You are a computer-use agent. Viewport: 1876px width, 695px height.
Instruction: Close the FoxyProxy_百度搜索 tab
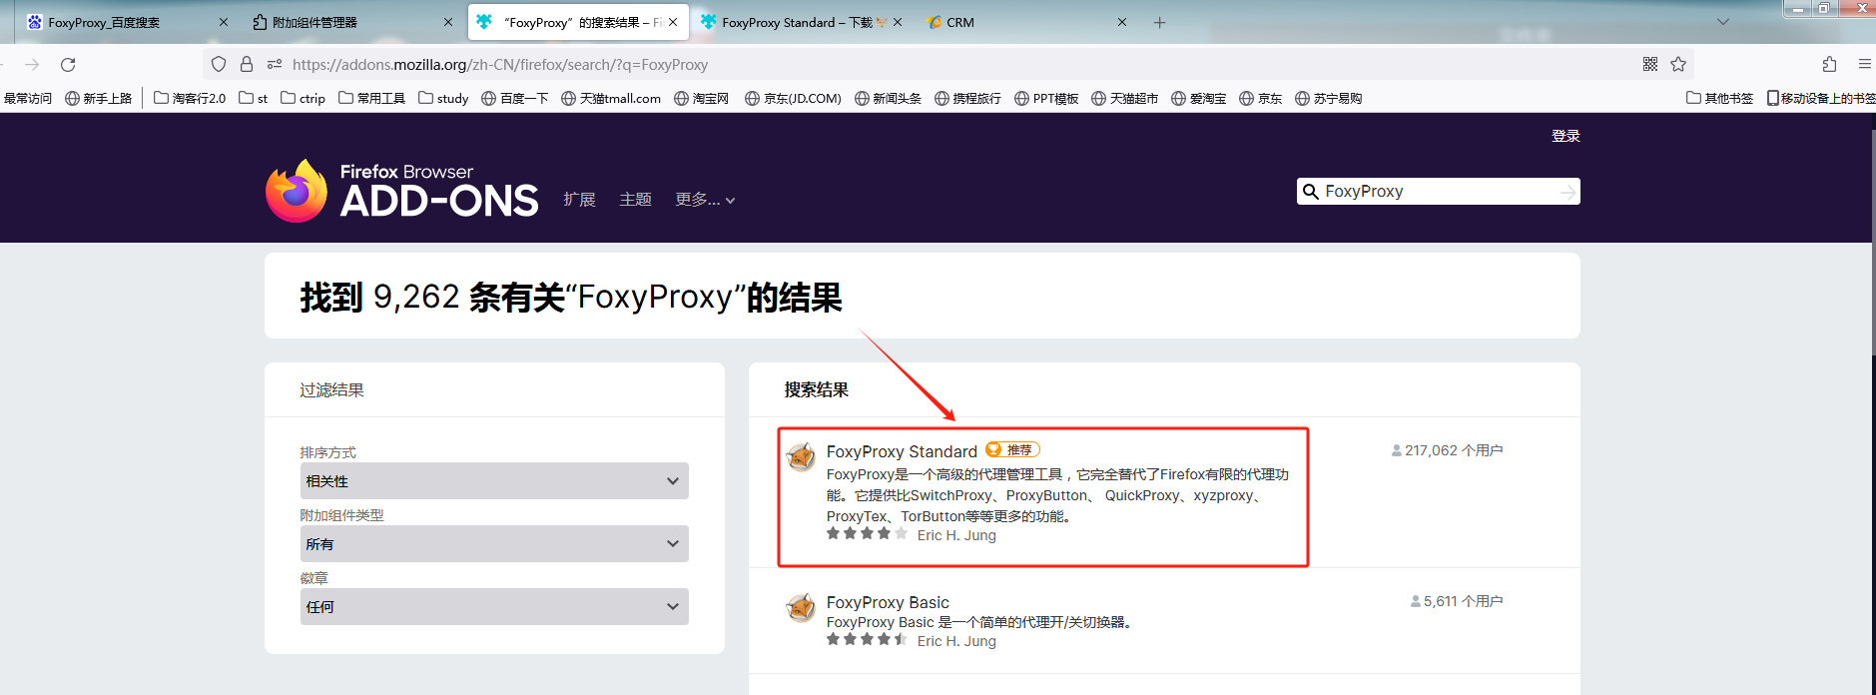[223, 22]
